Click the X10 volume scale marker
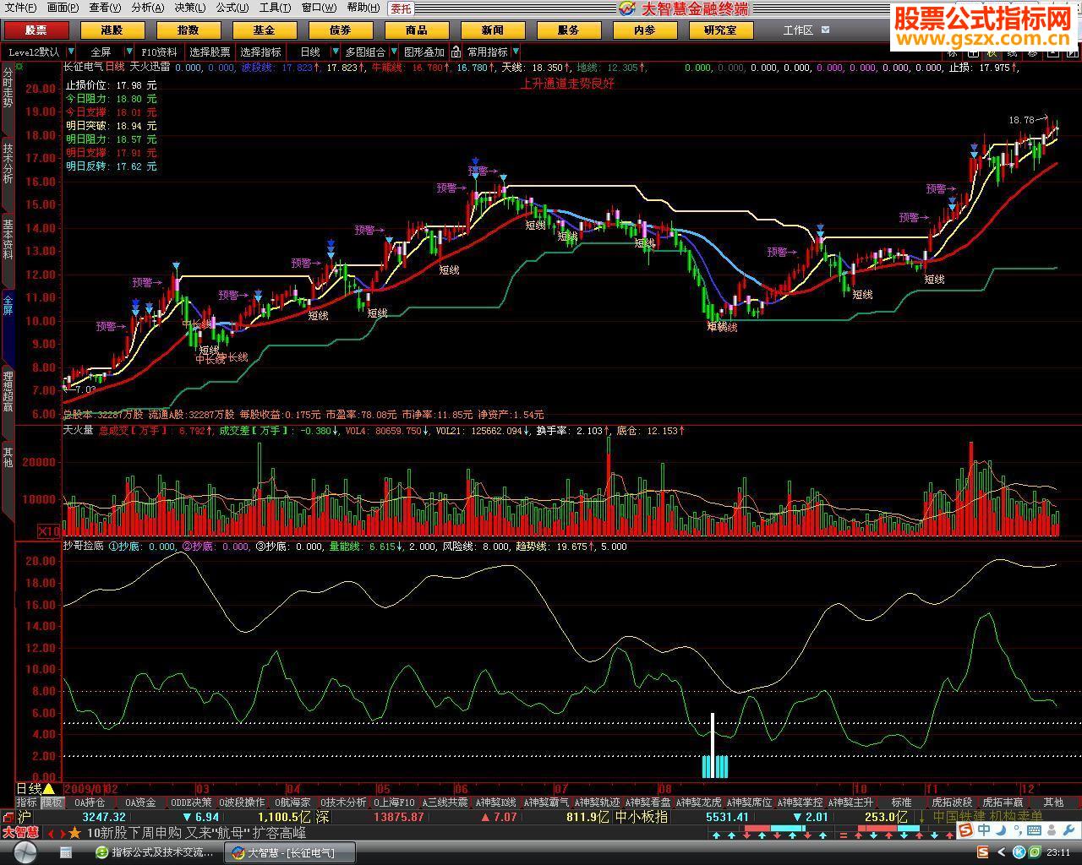Viewport: 1082px width, 865px height. (x=48, y=531)
